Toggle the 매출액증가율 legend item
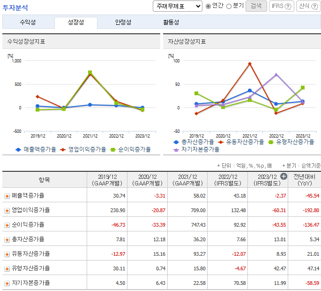The width and height of the screenshot is (321, 291). click(x=36, y=150)
